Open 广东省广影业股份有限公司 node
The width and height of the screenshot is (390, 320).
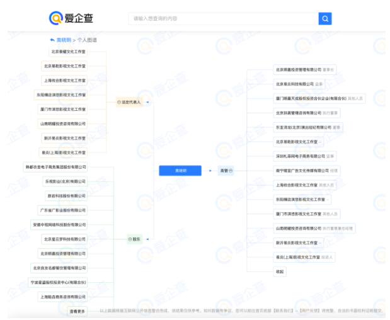[62, 210]
